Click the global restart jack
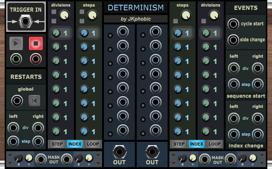The width and height of the screenshot is (272, 169). tap(17, 100)
